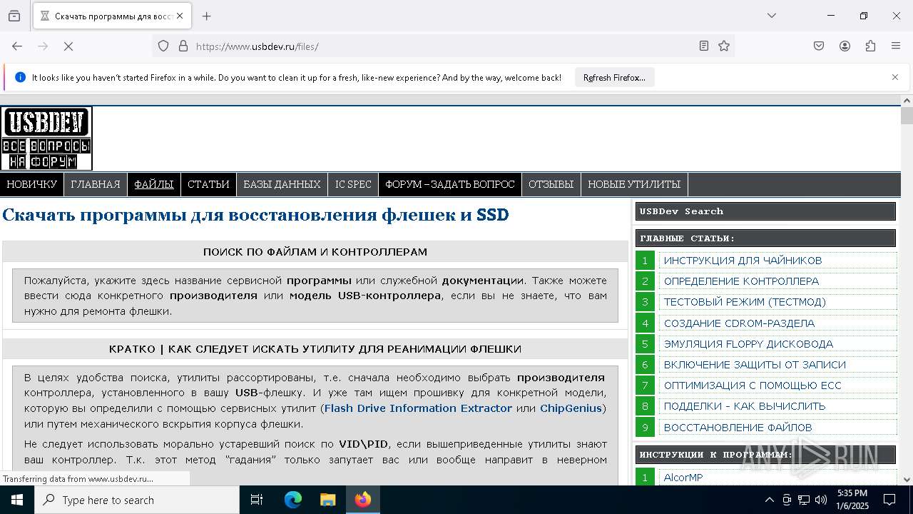
Task: Open БАЗЫ ДАННЫХ menu item
Action: 282,184
